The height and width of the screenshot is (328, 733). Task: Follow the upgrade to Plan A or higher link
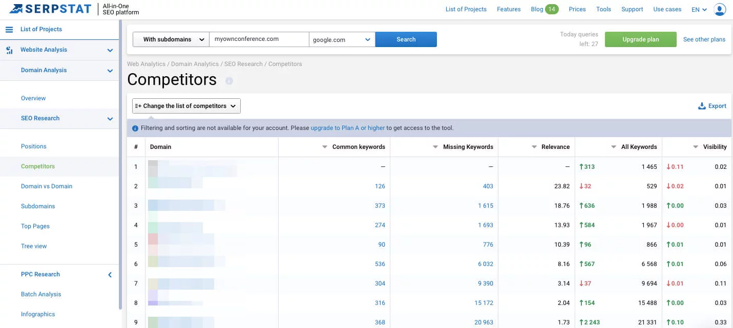click(x=347, y=128)
